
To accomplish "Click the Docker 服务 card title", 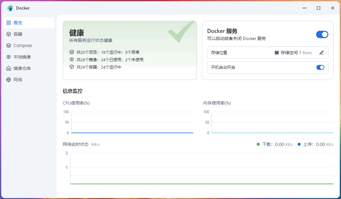I will click(x=222, y=31).
